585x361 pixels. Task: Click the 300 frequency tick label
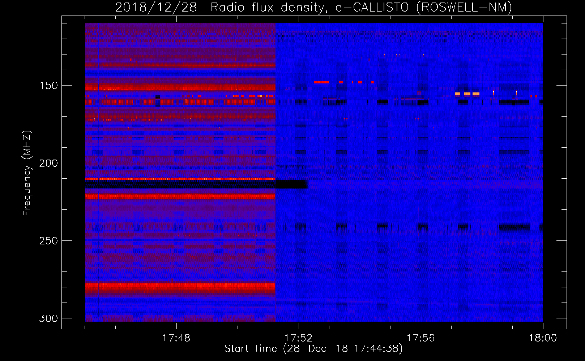(x=48, y=318)
